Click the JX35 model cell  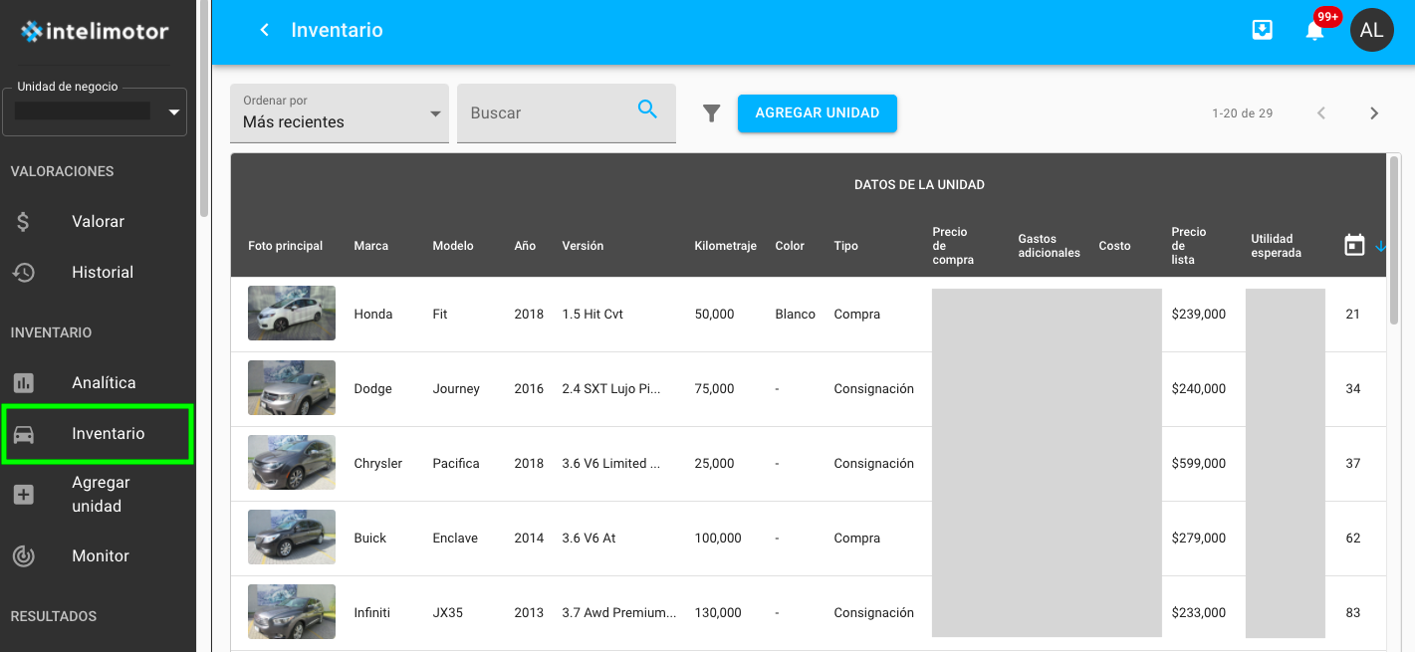coord(448,612)
